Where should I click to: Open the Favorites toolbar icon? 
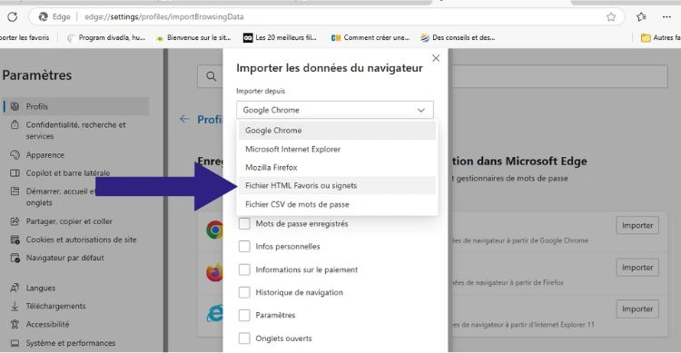[641, 17]
